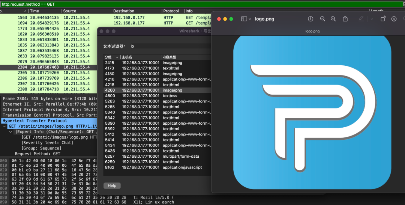Select packet 1563 in packet list
The height and width of the screenshot is (205, 405).
tap(106, 18)
